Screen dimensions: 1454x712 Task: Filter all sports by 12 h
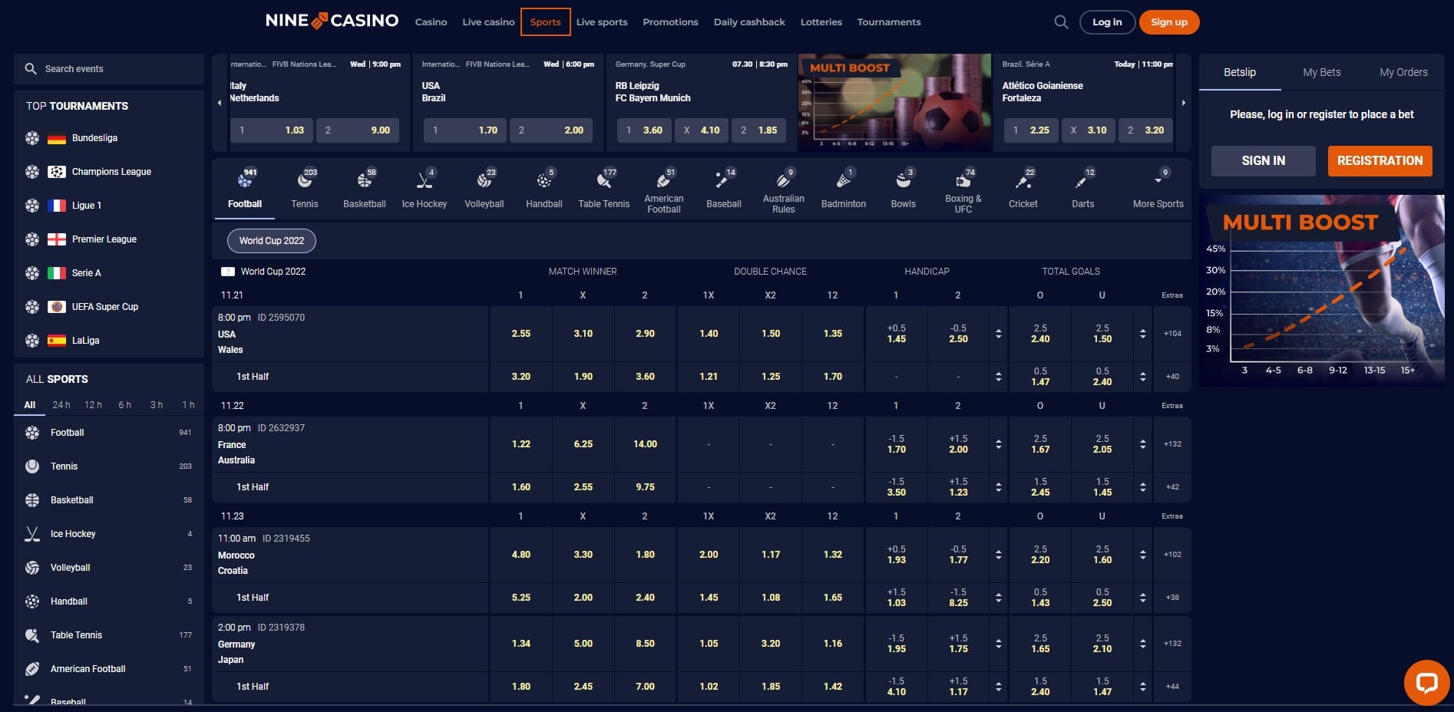point(93,405)
